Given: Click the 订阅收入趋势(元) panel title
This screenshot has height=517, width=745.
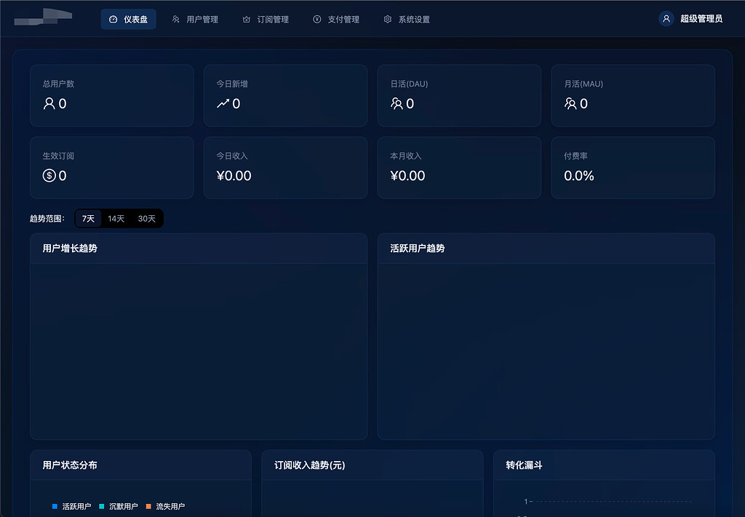Looking at the screenshot, I should pos(310,465).
